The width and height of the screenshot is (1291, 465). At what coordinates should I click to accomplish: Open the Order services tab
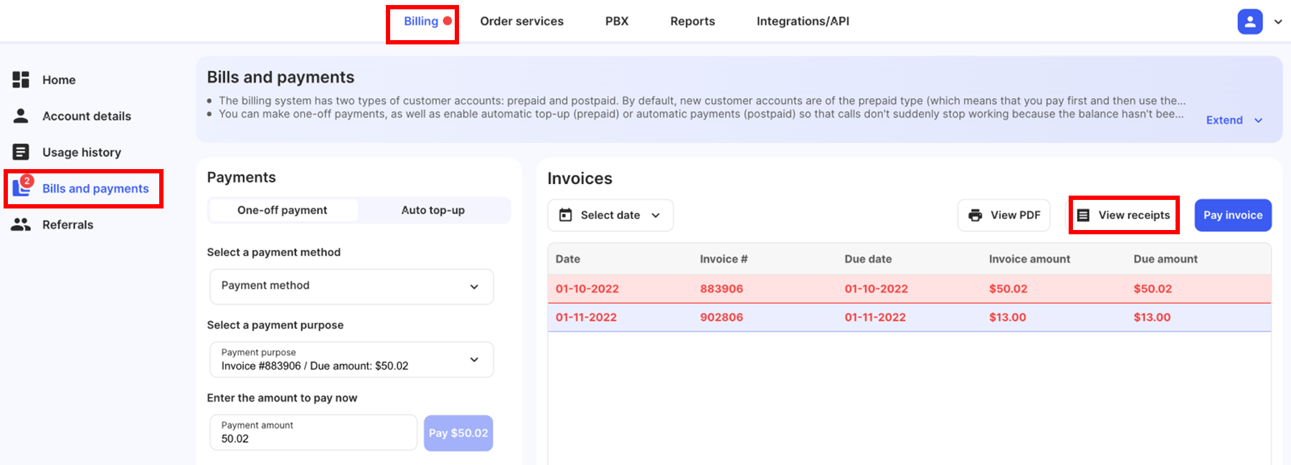pos(521,21)
